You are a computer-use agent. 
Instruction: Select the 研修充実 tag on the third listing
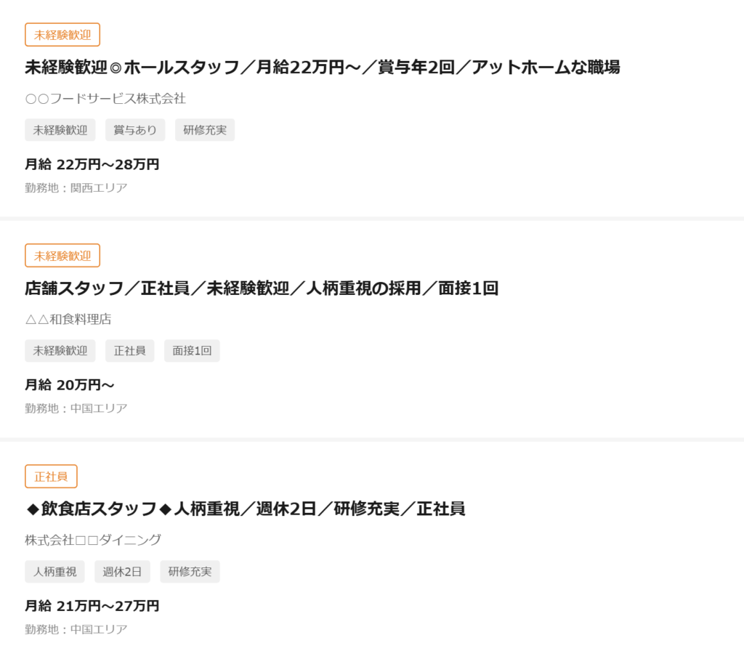tap(190, 571)
